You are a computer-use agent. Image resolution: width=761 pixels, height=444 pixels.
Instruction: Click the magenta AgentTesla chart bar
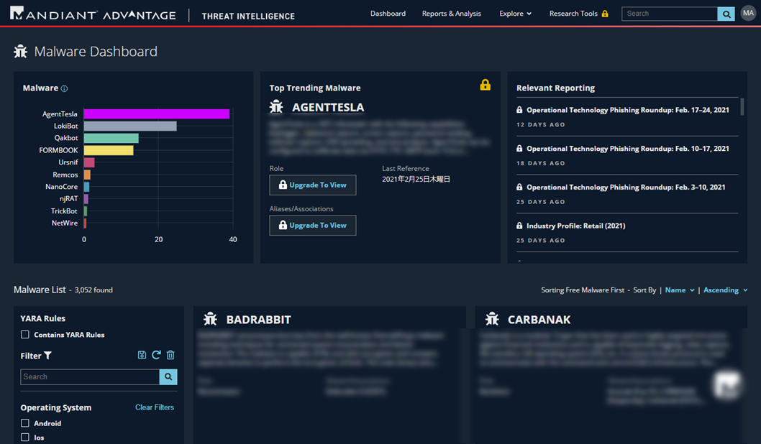pyautogui.click(x=156, y=114)
